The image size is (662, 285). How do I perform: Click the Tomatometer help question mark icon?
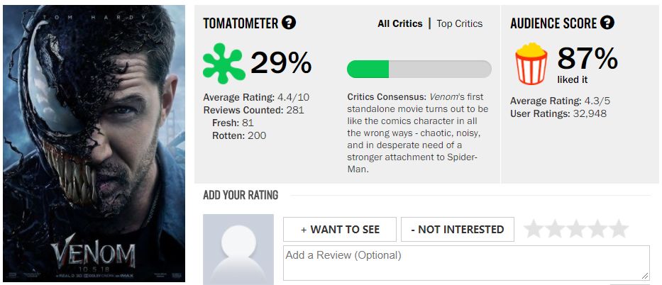coord(289,23)
